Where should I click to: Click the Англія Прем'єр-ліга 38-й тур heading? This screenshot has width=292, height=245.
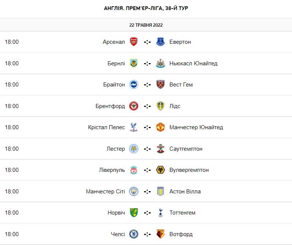(x=146, y=8)
